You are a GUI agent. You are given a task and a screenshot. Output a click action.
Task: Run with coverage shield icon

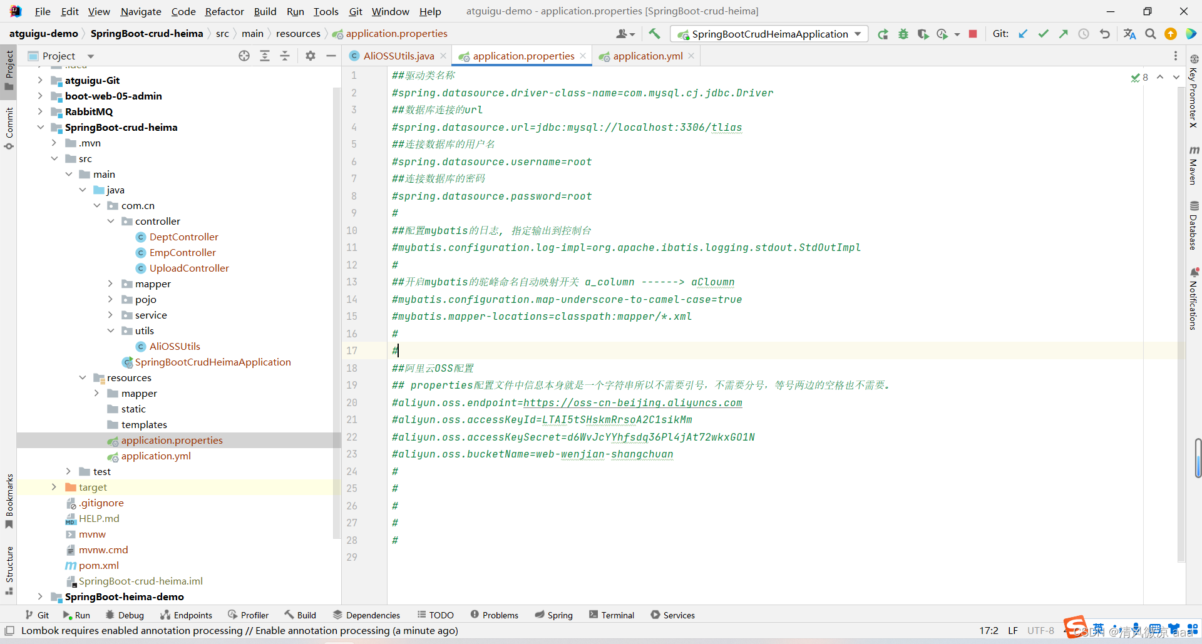923,34
